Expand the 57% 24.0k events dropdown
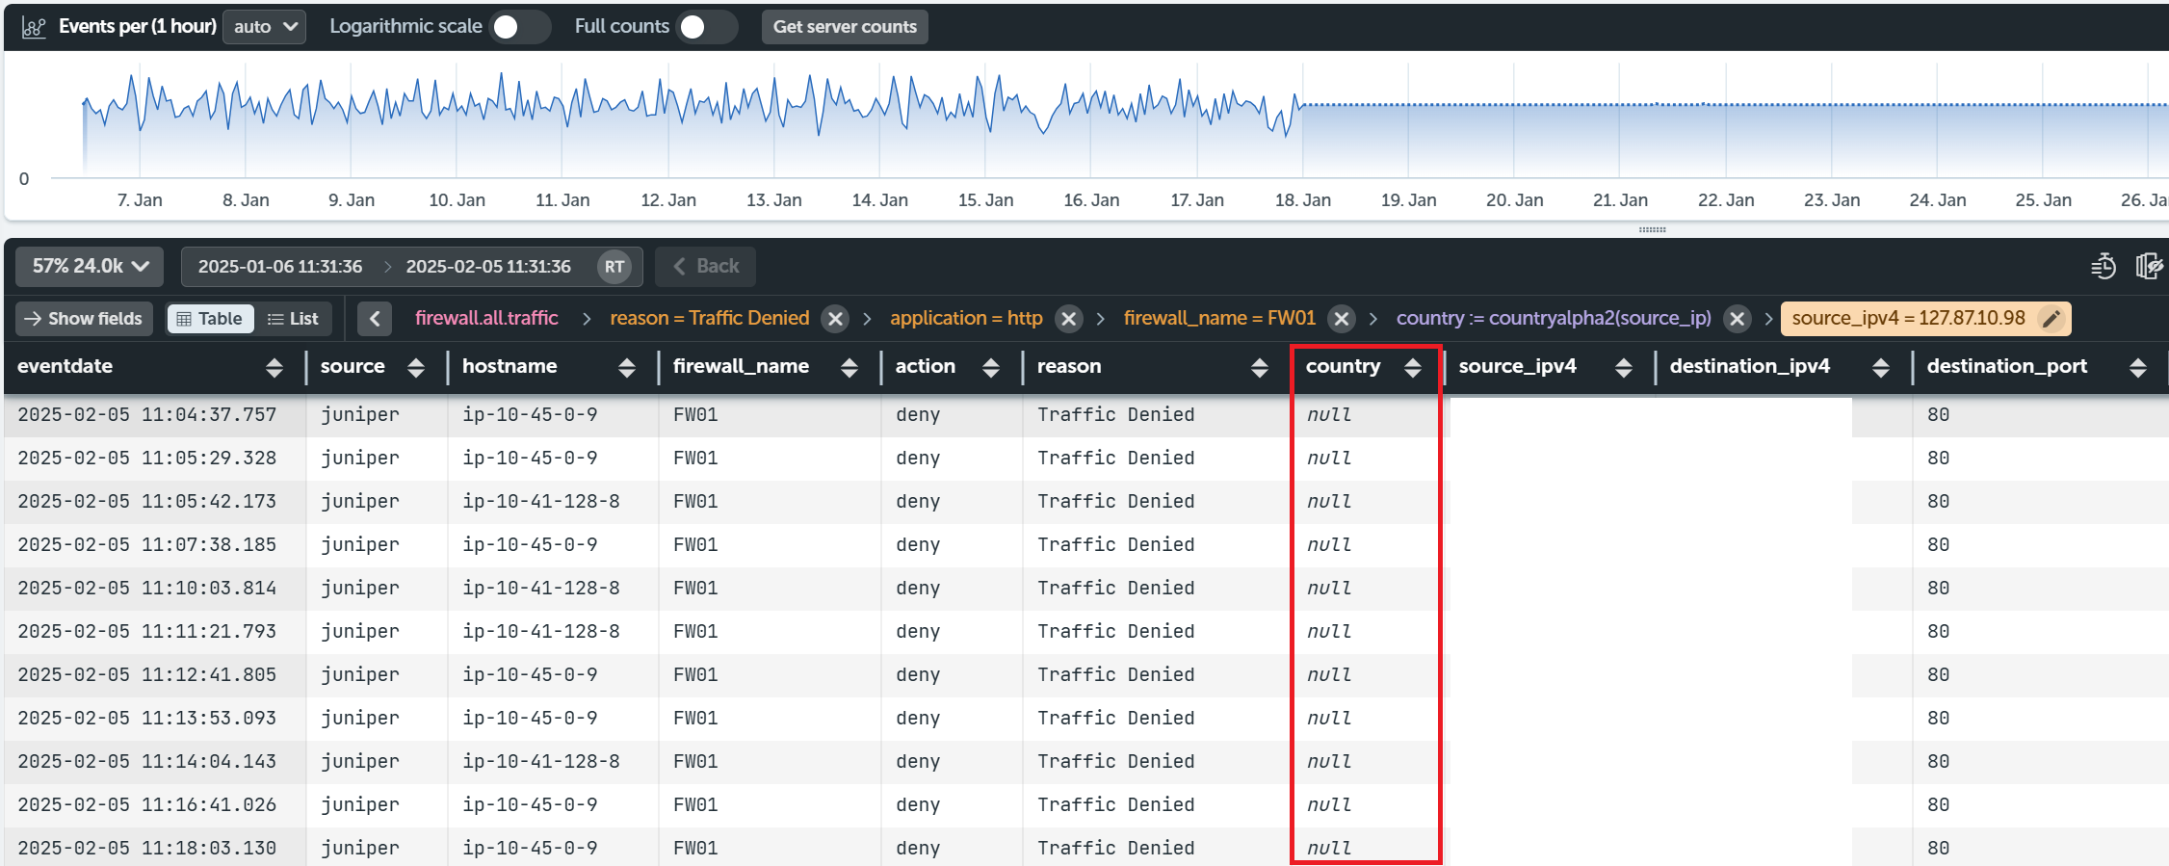The image size is (2169, 866). (x=90, y=267)
